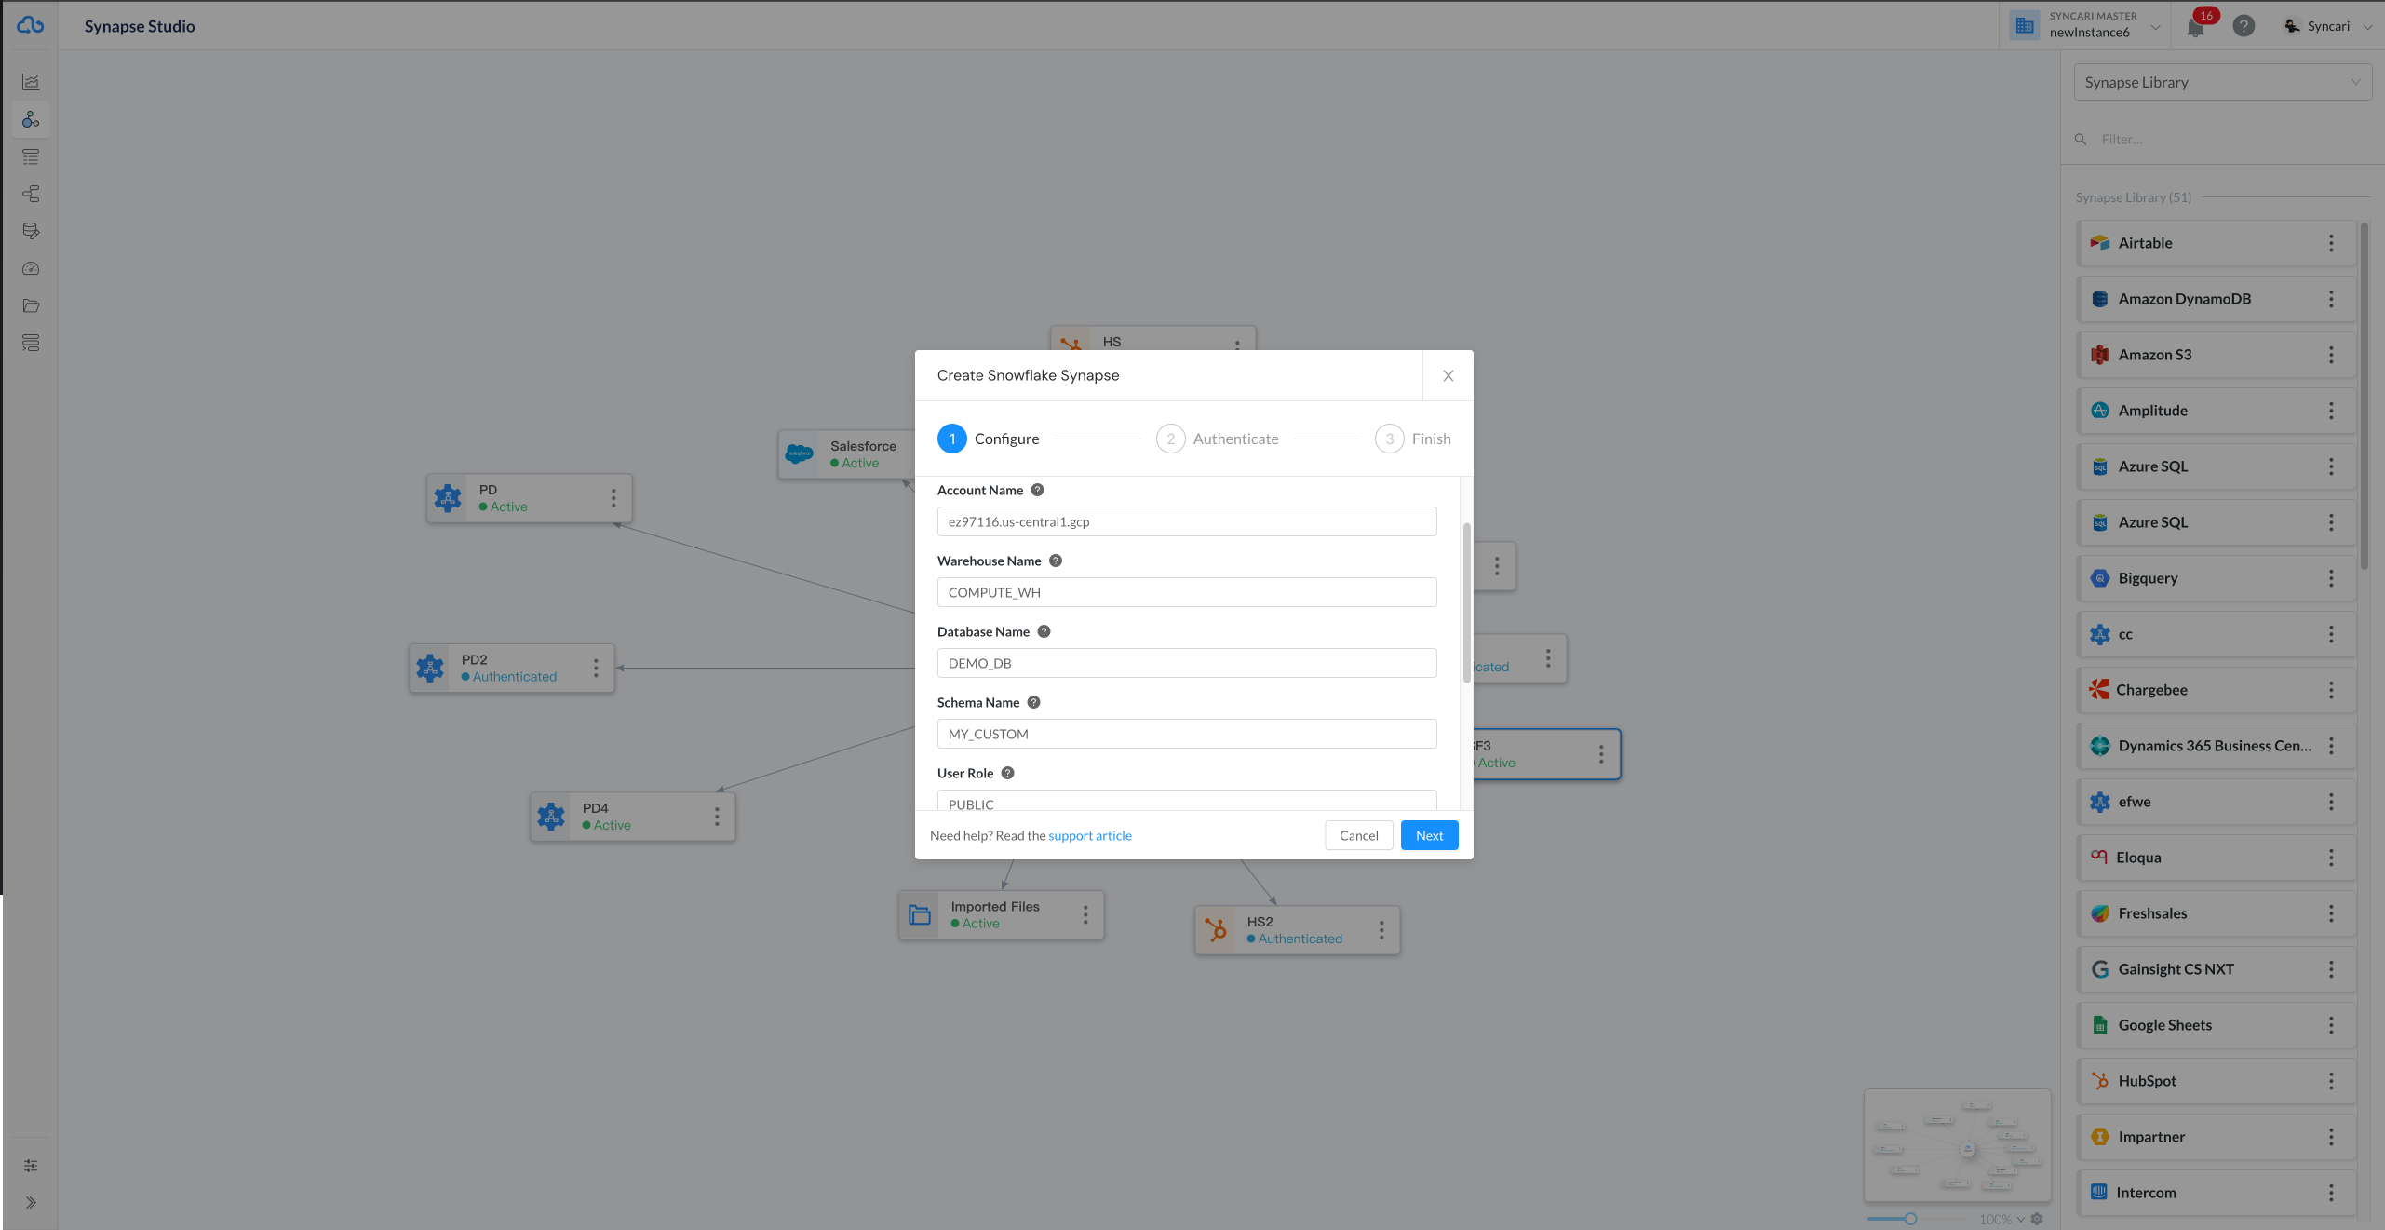Select the Configure step
The height and width of the screenshot is (1230, 2385).
pos(989,439)
